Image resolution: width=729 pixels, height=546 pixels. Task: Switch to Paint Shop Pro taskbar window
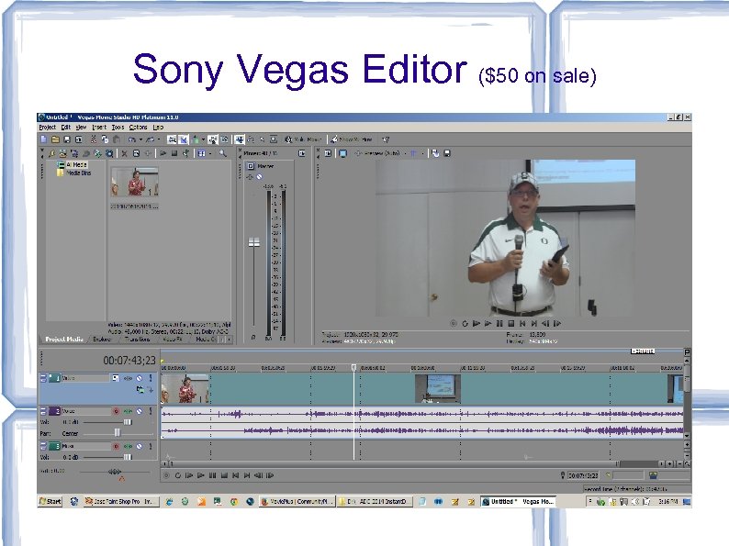pyautogui.click(x=121, y=501)
